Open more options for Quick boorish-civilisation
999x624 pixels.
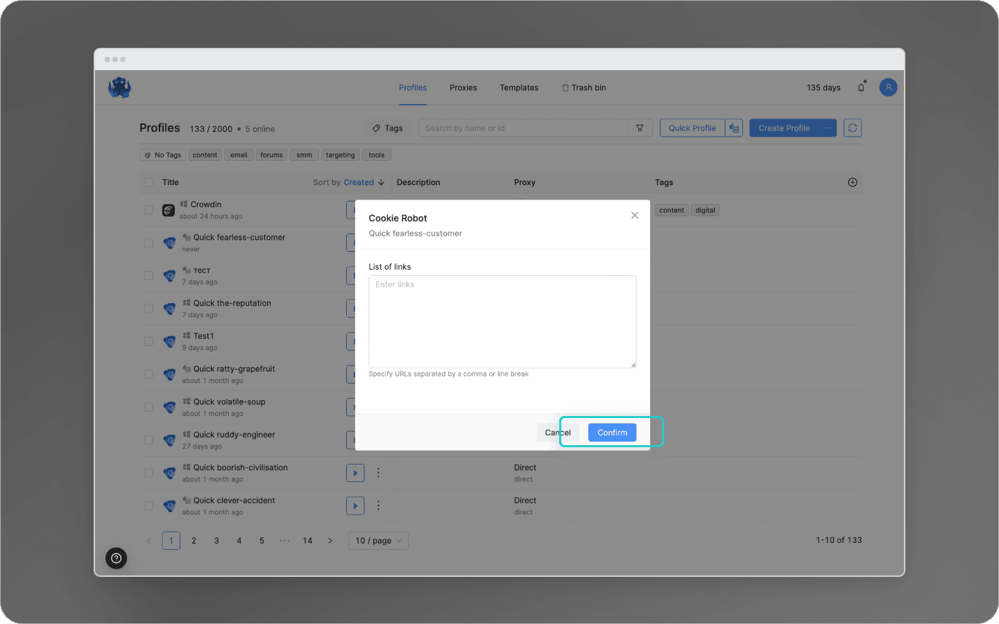[x=378, y=473]
